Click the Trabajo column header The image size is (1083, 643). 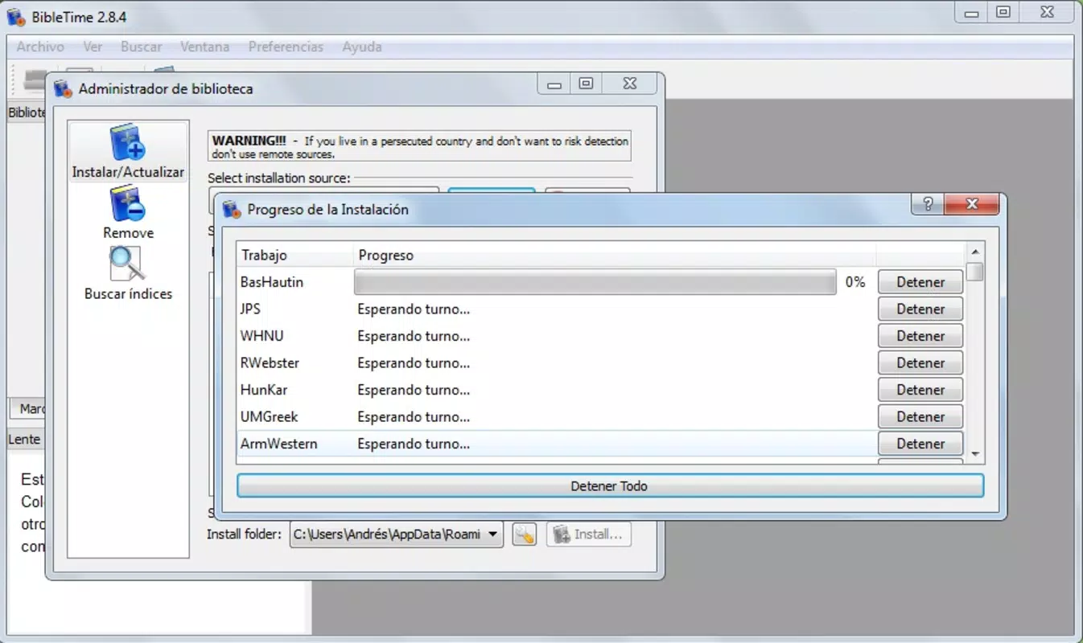(x=294, y=256)
